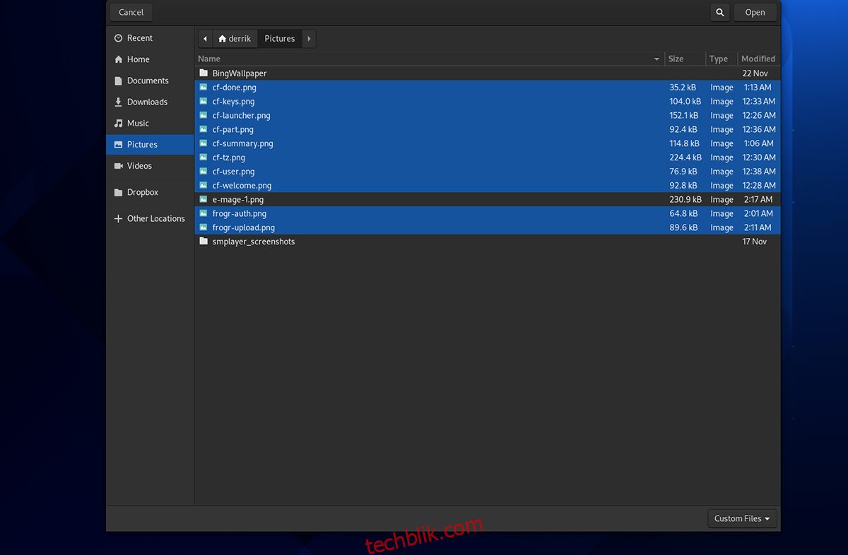The image size is (848, 555).
Task: Click the BingWallpaper folder icon
Action: (204, 73)
